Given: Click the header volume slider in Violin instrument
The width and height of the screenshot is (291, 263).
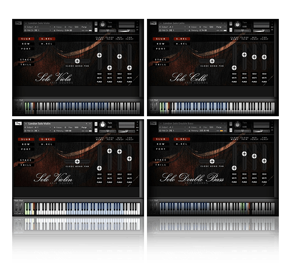Looking at the screenshot, I should click(127, 131).
